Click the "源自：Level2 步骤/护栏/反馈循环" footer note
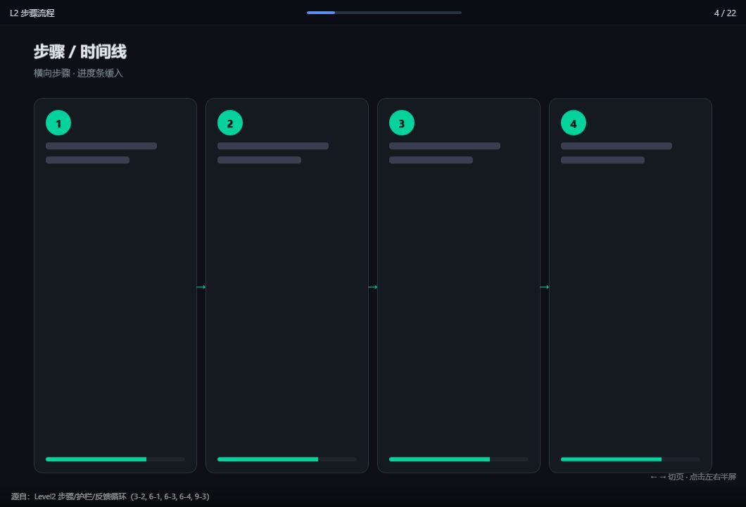 tap(110, 496)
